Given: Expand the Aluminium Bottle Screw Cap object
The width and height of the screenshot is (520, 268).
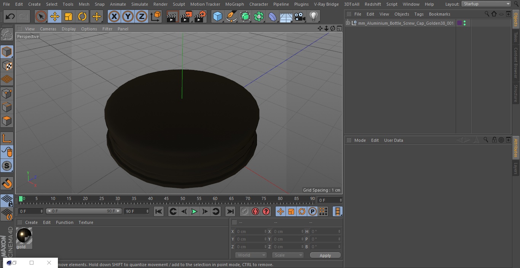Looking at the screenshot, I should pyautogui.click(x=348, y=23).
